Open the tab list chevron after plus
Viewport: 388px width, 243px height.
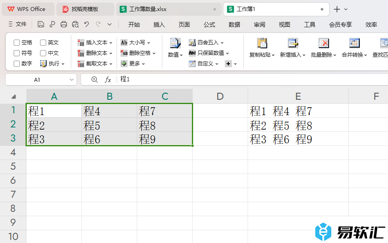(346, 9)
